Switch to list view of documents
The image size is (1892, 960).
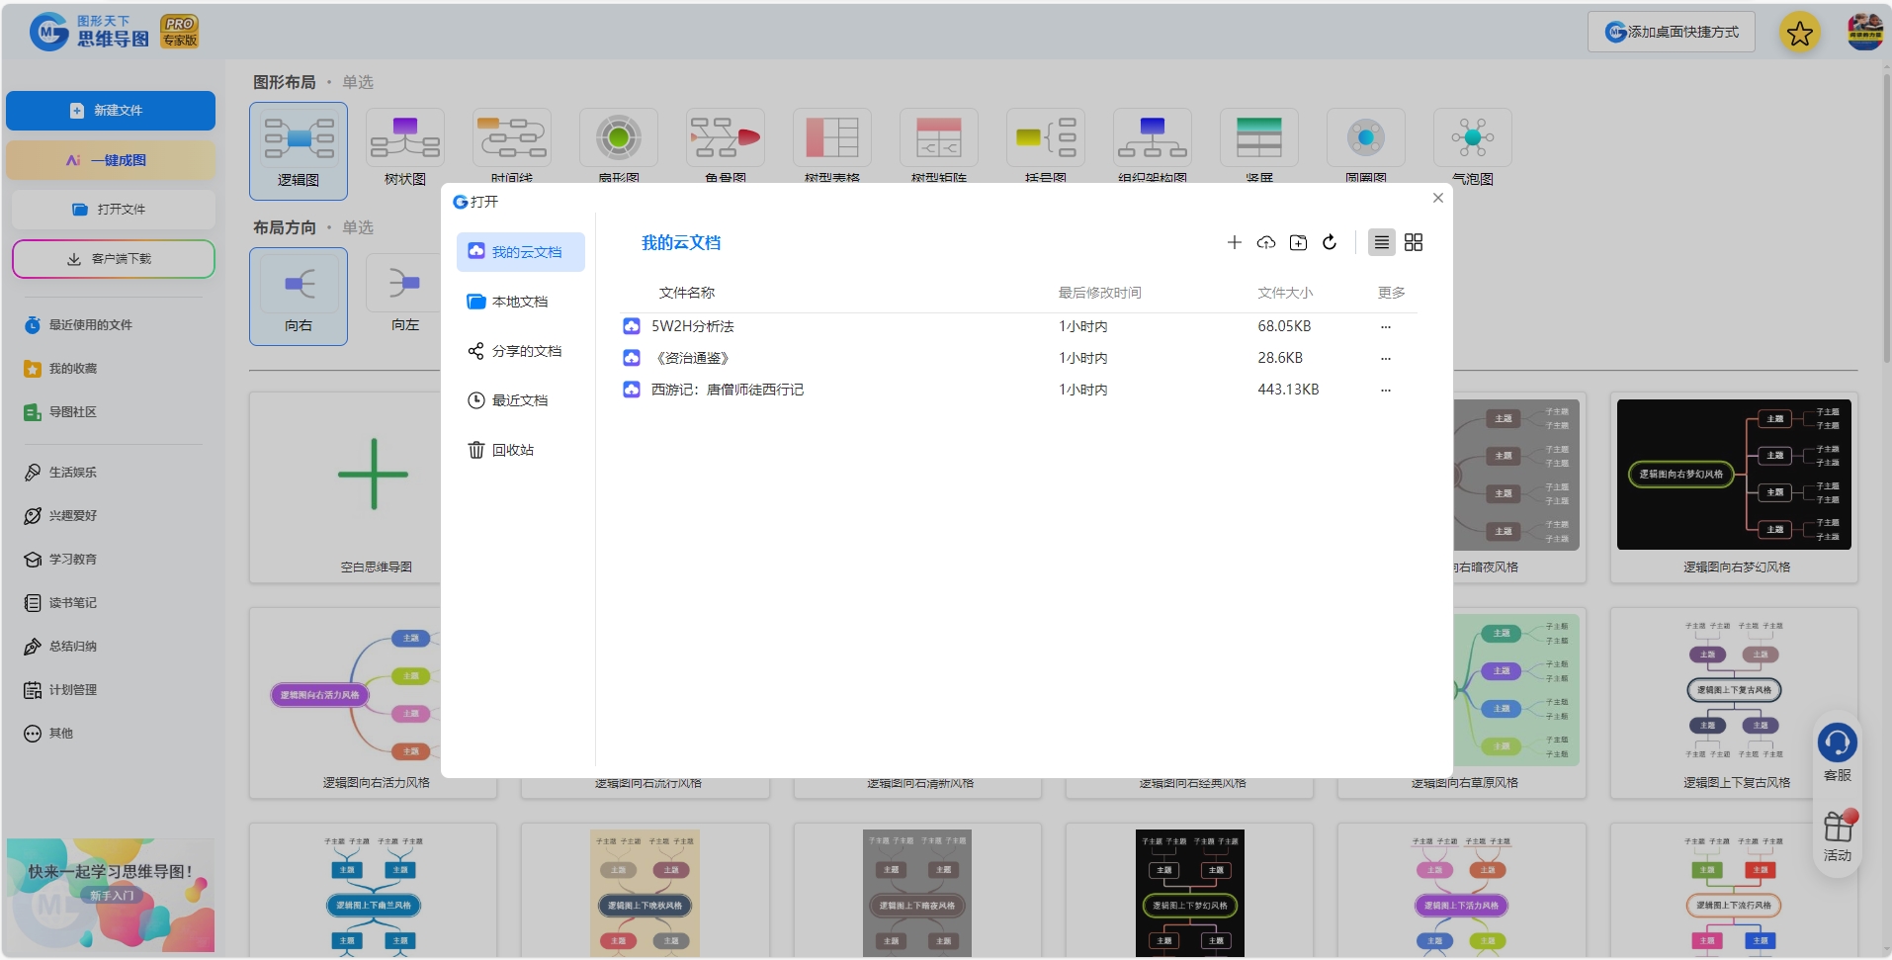[x=1382, y=242]
